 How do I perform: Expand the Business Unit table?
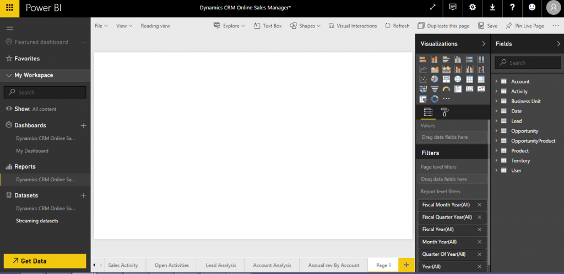point(496,101)
